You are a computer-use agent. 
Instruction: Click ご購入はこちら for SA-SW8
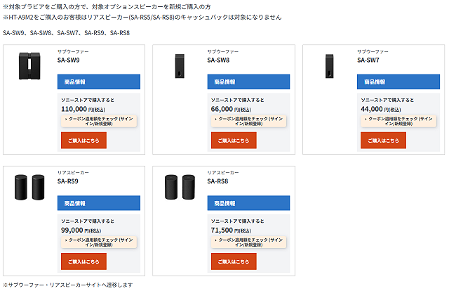click(234, 141)
